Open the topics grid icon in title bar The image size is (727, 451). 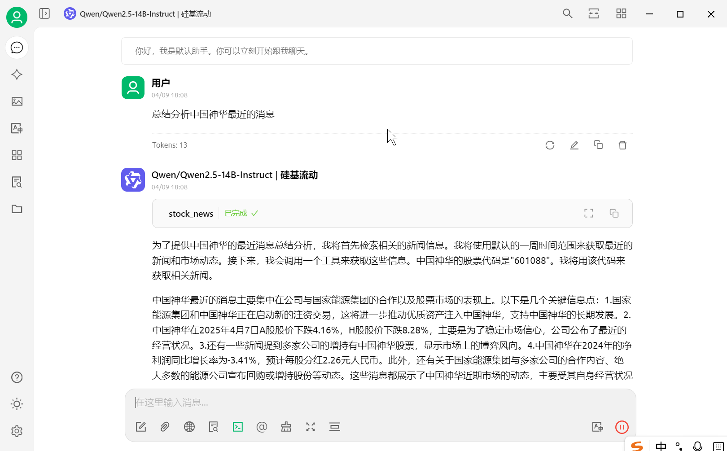pos(621,13)
